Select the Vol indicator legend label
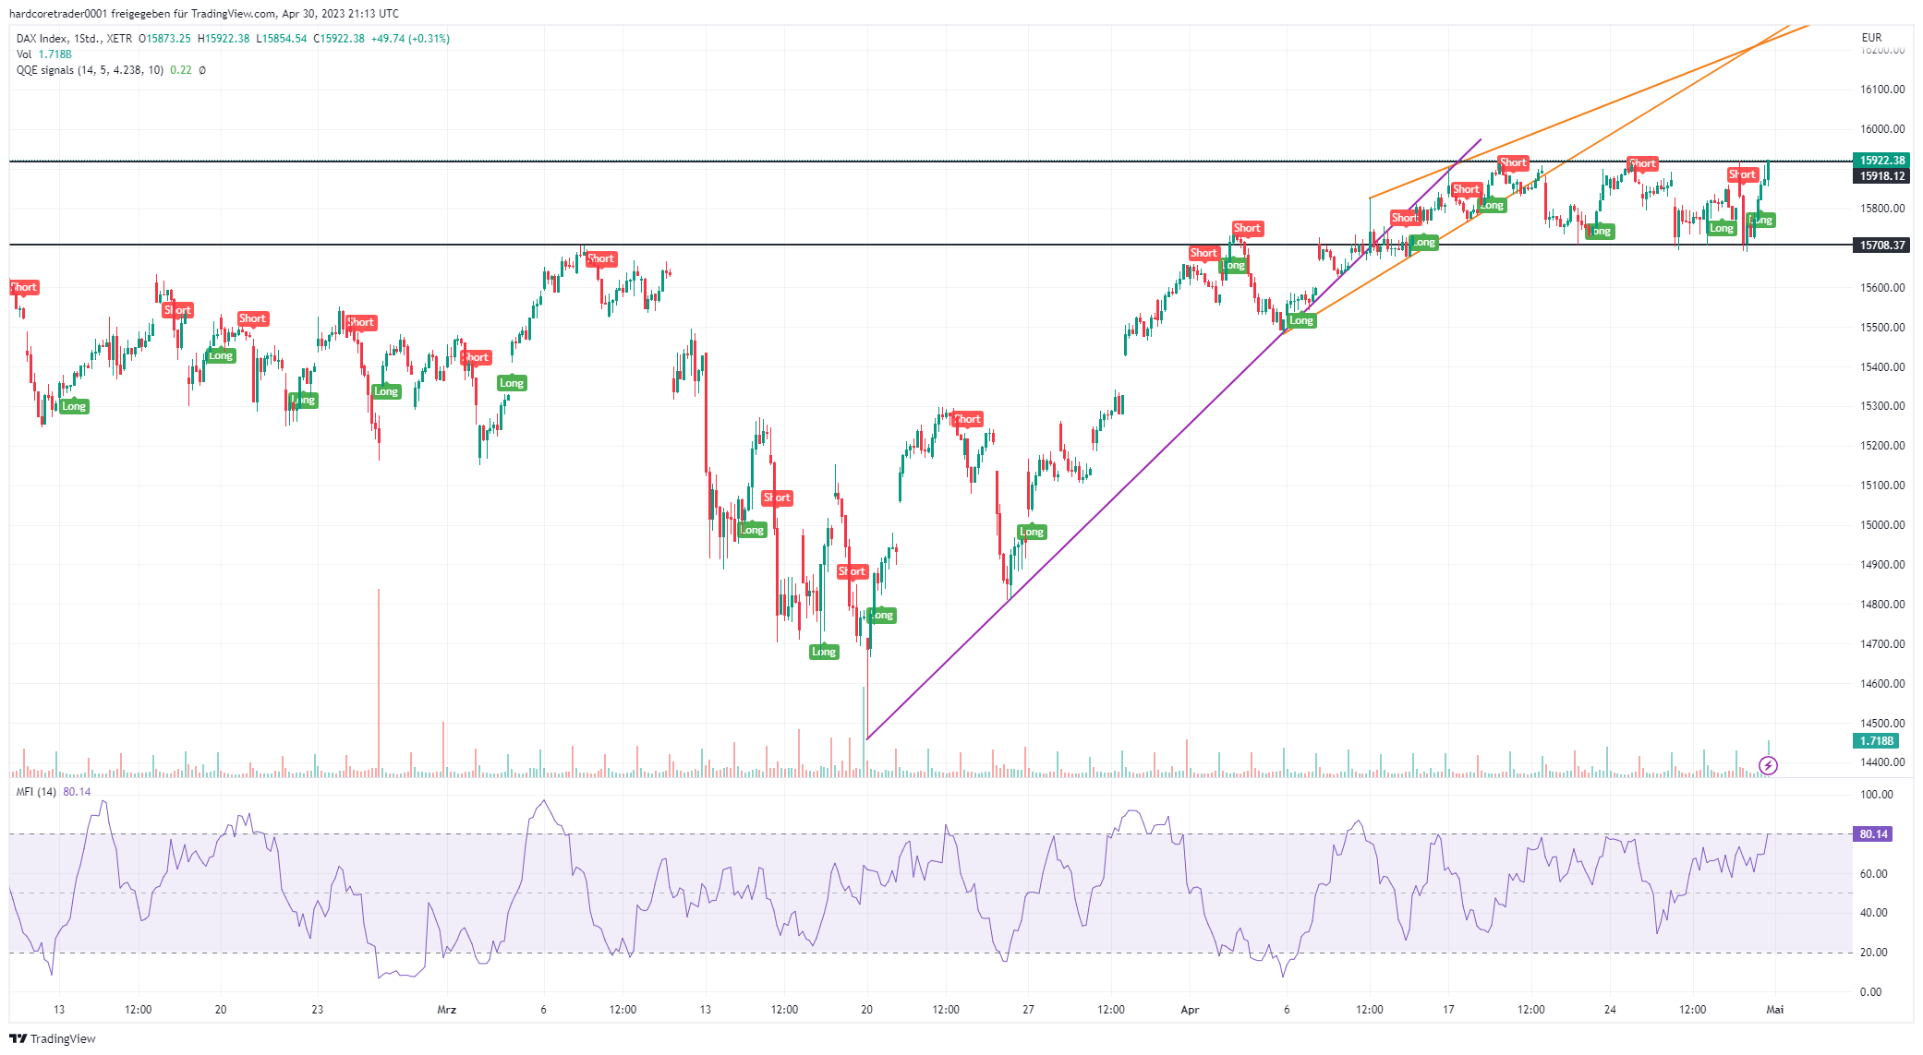Image resolution: width=1923 pixels, height=1055 pixels. (x=24, y=54)
